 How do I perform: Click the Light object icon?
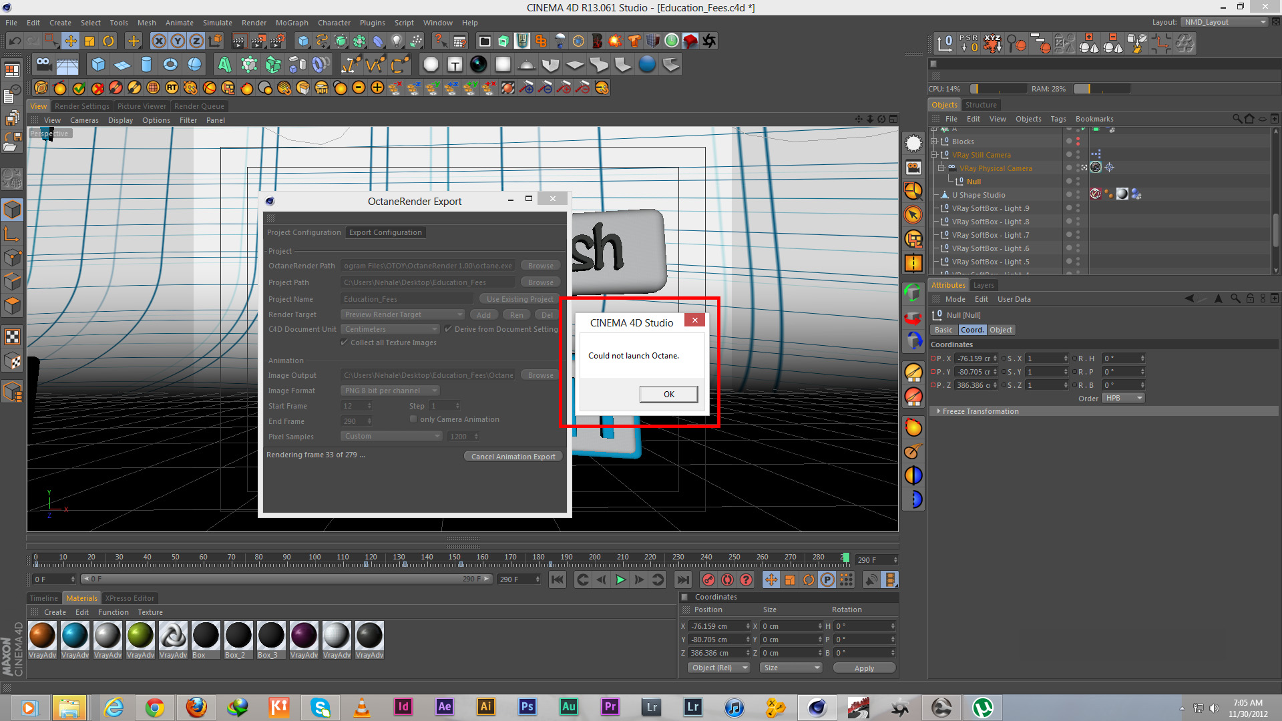pyautogui.click(x=397, y=41)
